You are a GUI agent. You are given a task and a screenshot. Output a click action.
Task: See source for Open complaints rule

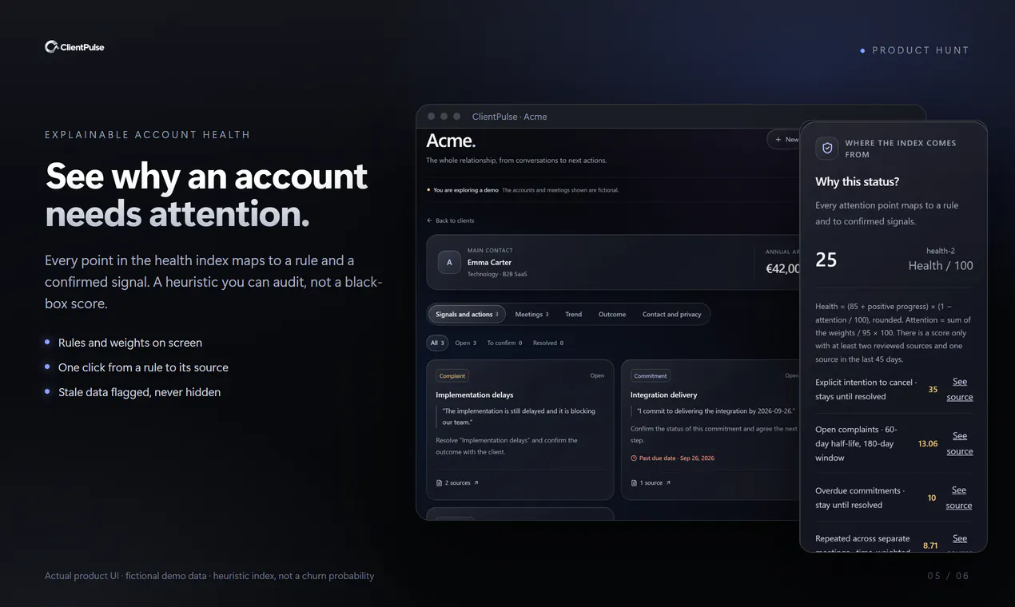point(960,444)
